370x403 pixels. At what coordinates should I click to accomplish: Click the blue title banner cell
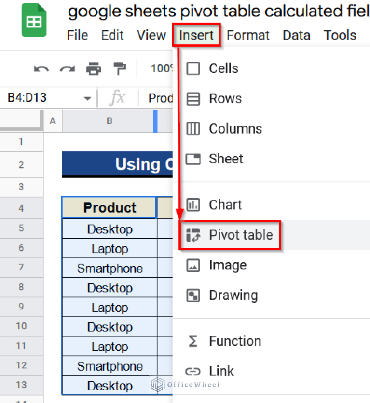click(117, 164)
